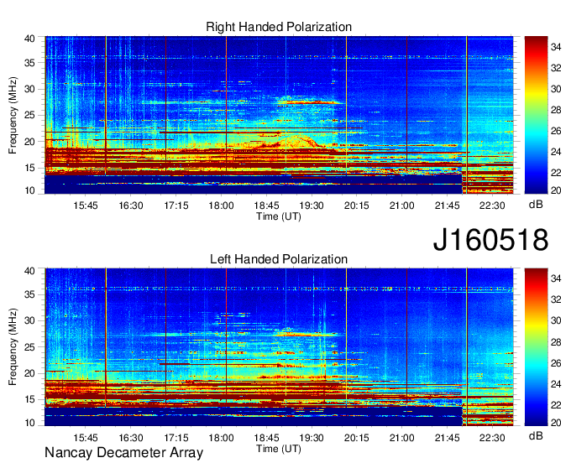The width and height of the screenshot is (571, 463).
Task: Click the Right Handed Polarization spectrogram image
Action: pyautogui.click(x=279, y=115)
